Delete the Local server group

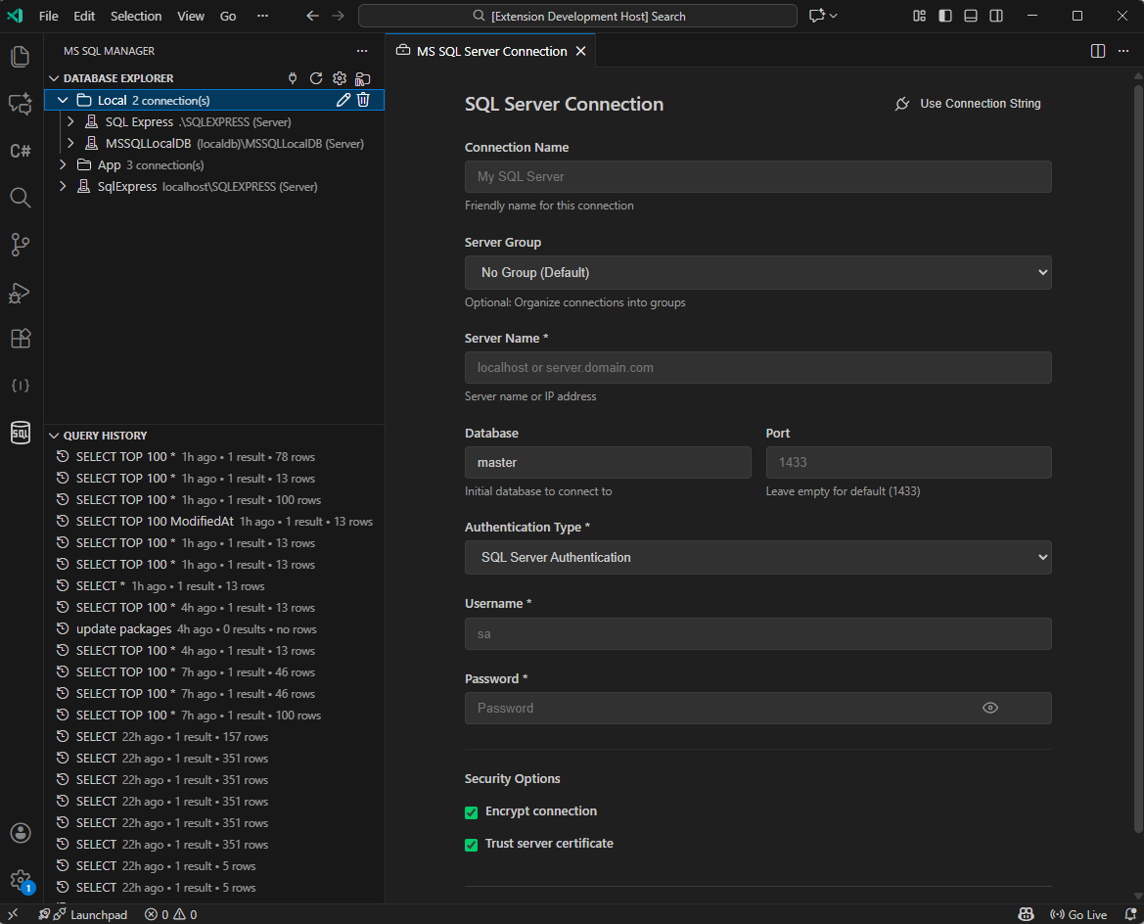(363, 100)
